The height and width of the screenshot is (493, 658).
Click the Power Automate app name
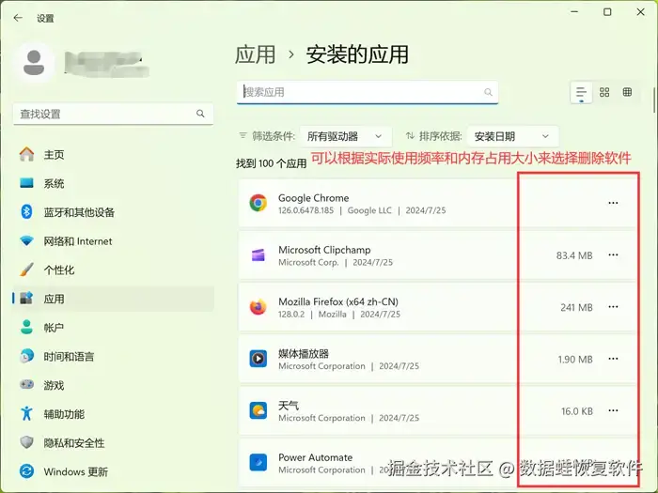tap(315, 457)
